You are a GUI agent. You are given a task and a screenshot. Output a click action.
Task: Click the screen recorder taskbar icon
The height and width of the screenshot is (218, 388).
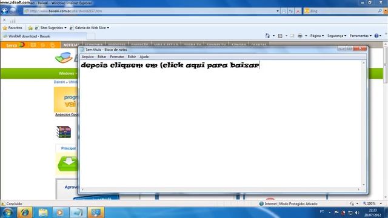click(x=96, y=213)
